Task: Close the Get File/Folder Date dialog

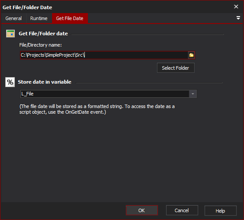Action: [236, 7]
